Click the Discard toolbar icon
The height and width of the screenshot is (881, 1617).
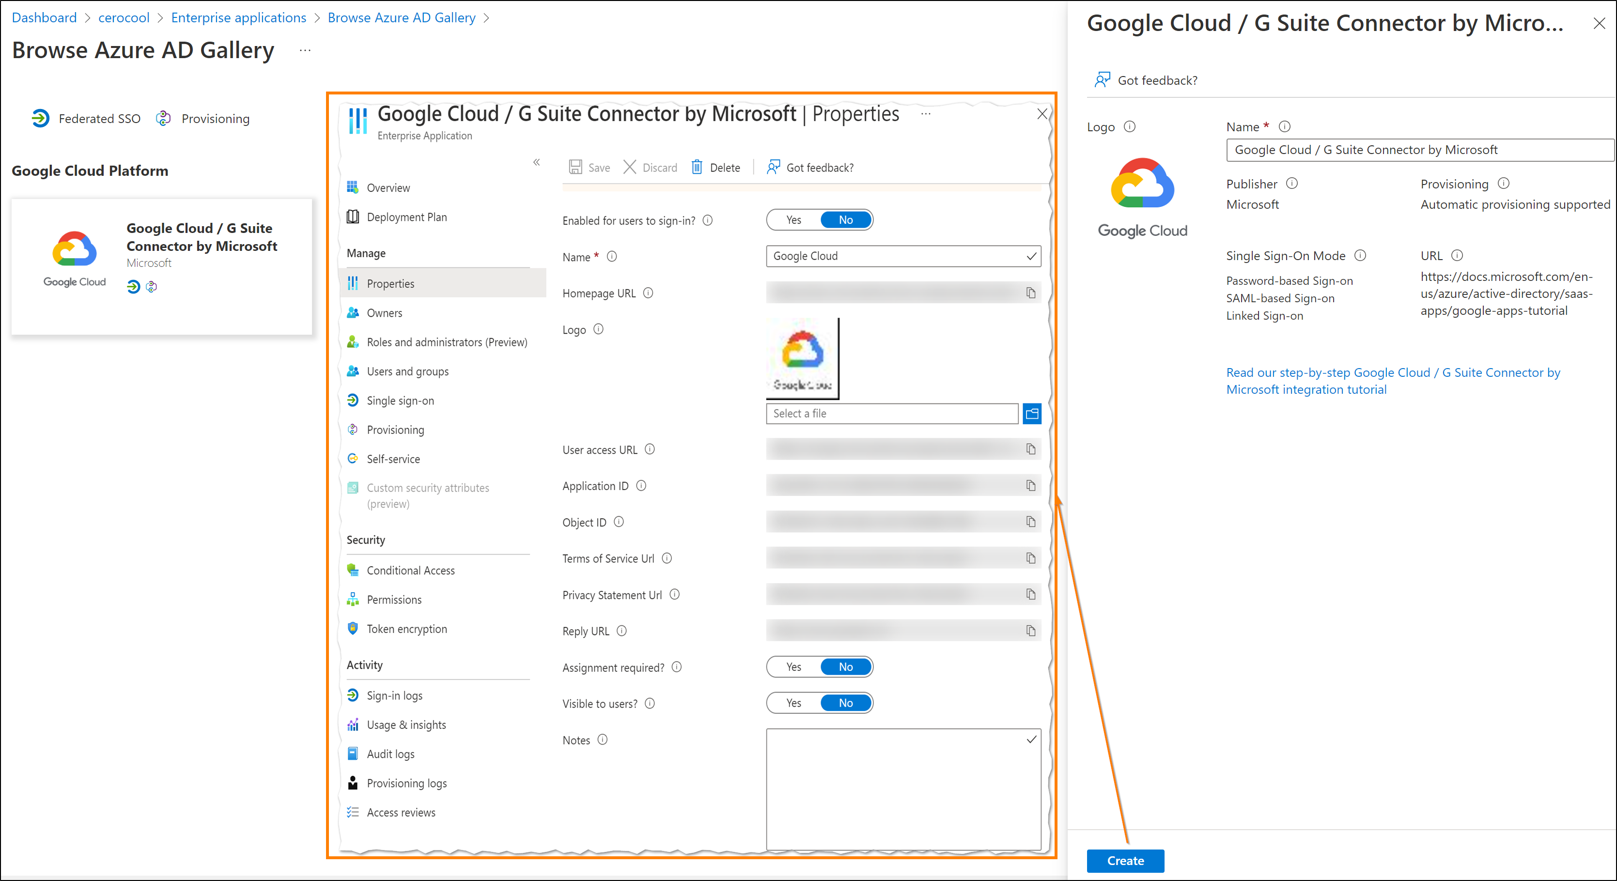(x=630, y=167)
